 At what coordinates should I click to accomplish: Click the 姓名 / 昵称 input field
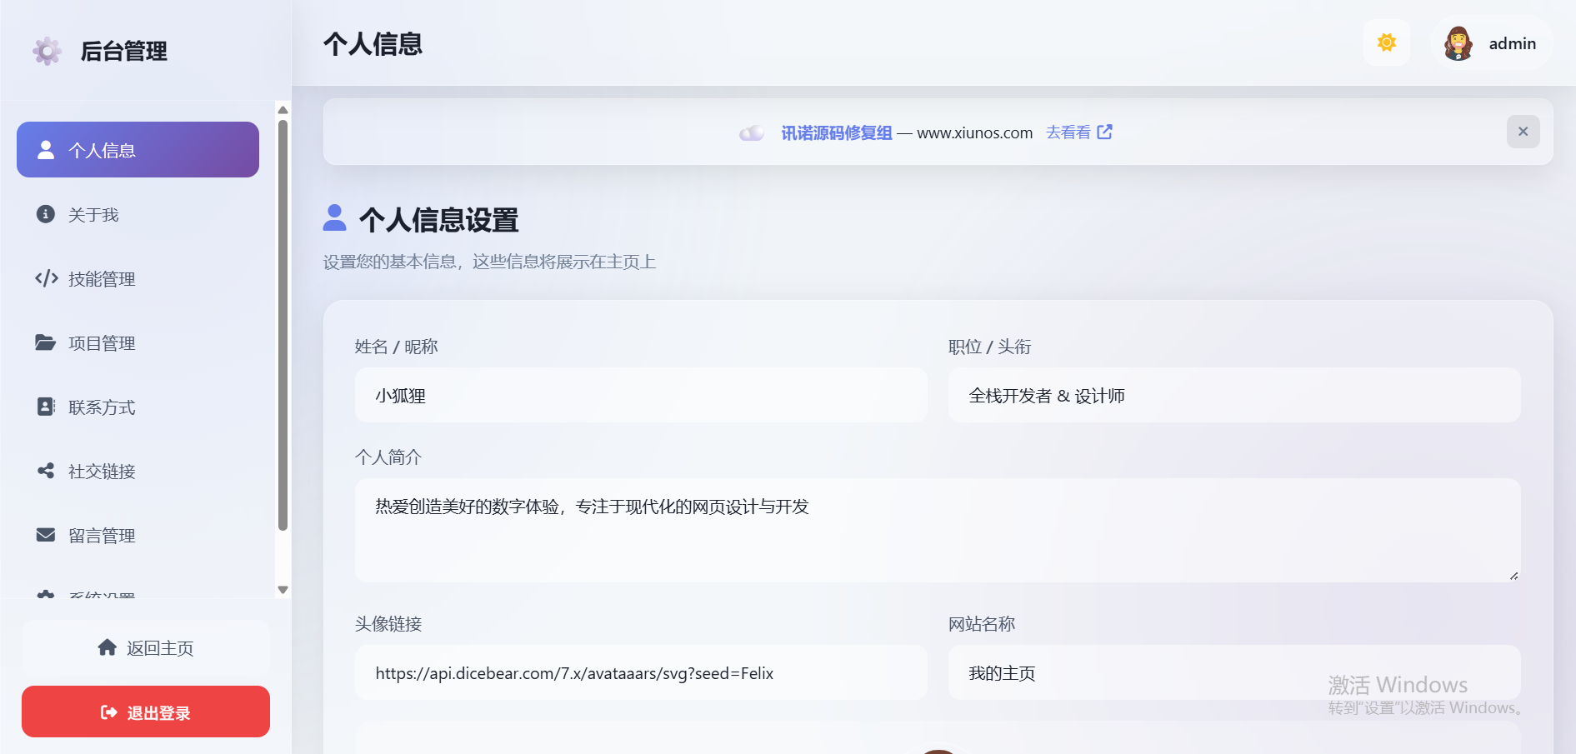[x=640, y=396]
